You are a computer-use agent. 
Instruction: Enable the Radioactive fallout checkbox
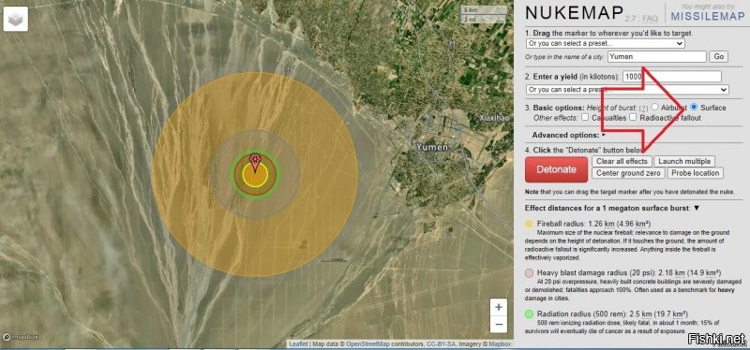click(x=633, y=117)
